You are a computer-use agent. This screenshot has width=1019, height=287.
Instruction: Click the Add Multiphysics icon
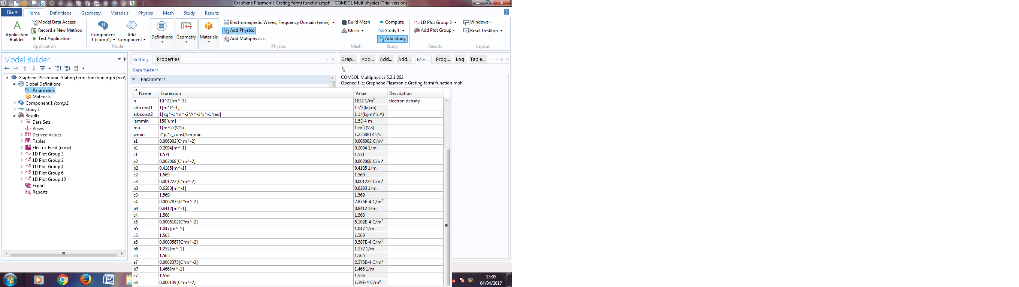click(x=226, y=39)
